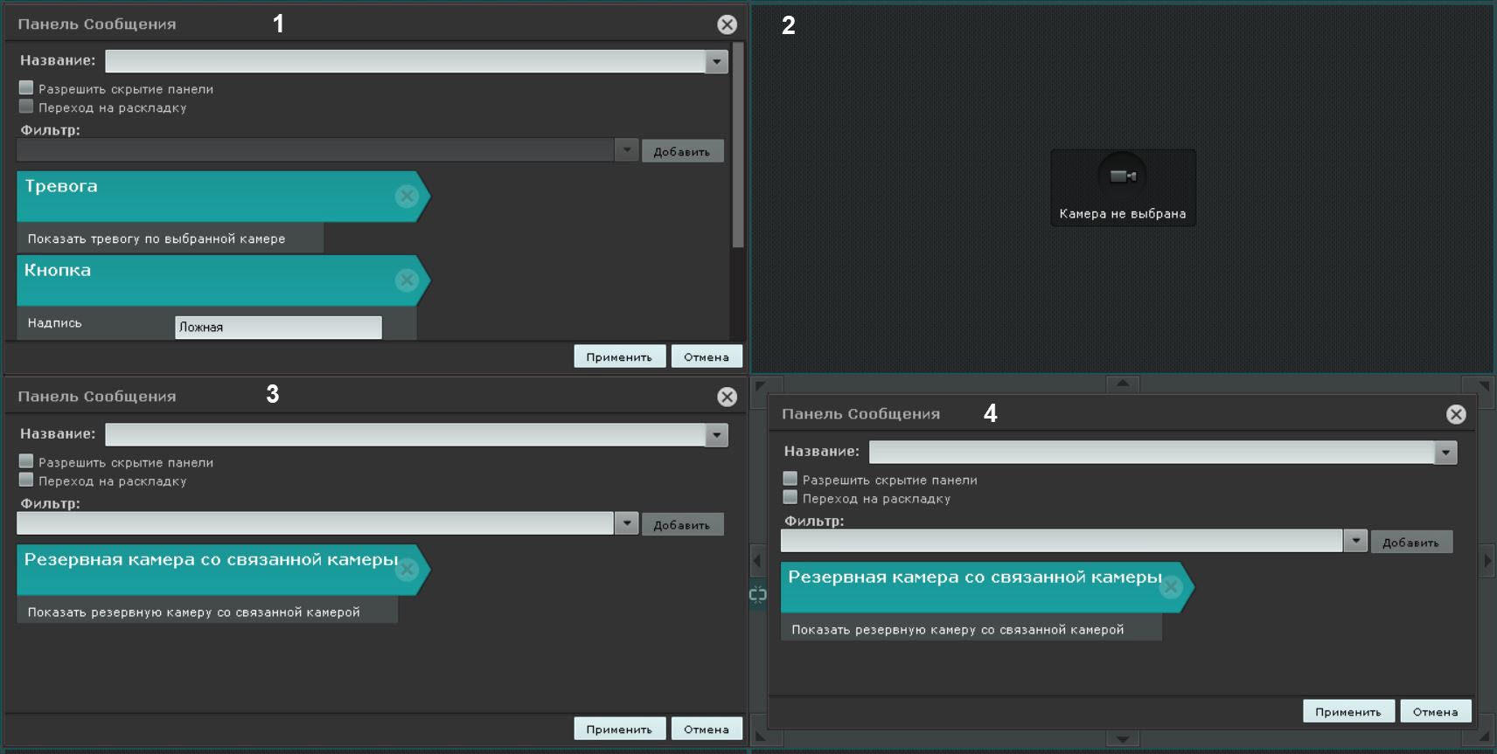Toggle Разрешить скрытие панели in panel 4
The width and height of the screenshot is (1497, 754).
click(790, 479)
